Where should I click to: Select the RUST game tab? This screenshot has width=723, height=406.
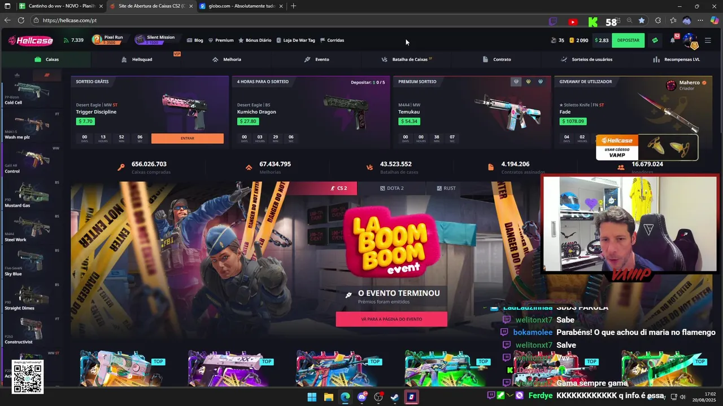(446, 188)
